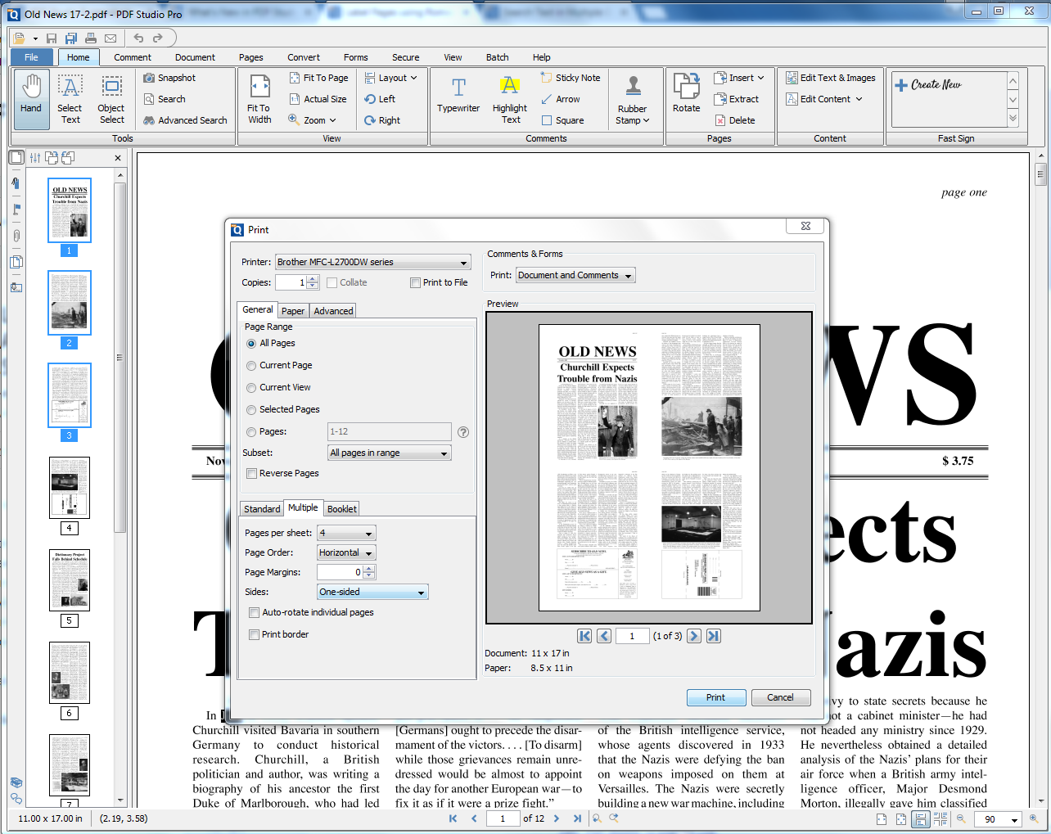Image resolution: width=1051 pixels, height=834 pixels.
Task: Click the email icon in quick toolbar
Action: [x=111, y=38]
